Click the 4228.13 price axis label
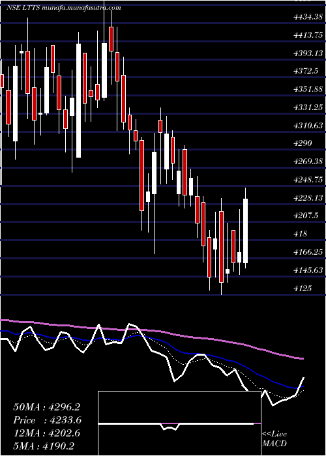Screen dimensions: 326x456 click(x=308, y=198)
